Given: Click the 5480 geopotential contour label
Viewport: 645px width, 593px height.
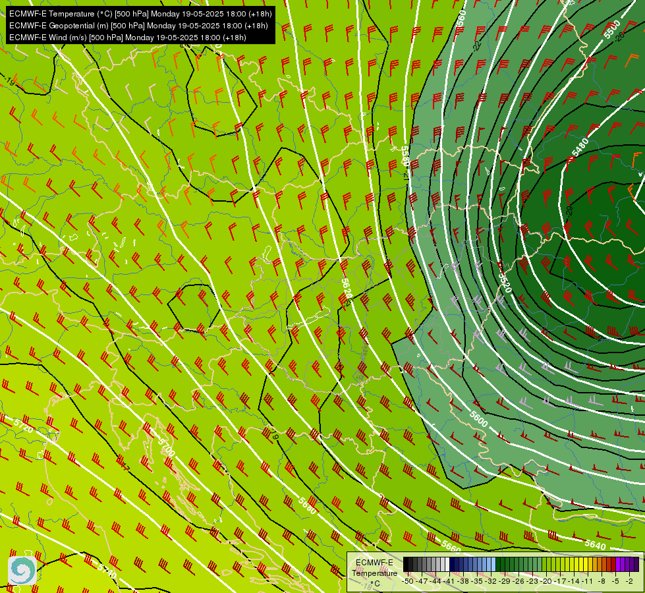Looking at the screenshot, I should 580,148.
